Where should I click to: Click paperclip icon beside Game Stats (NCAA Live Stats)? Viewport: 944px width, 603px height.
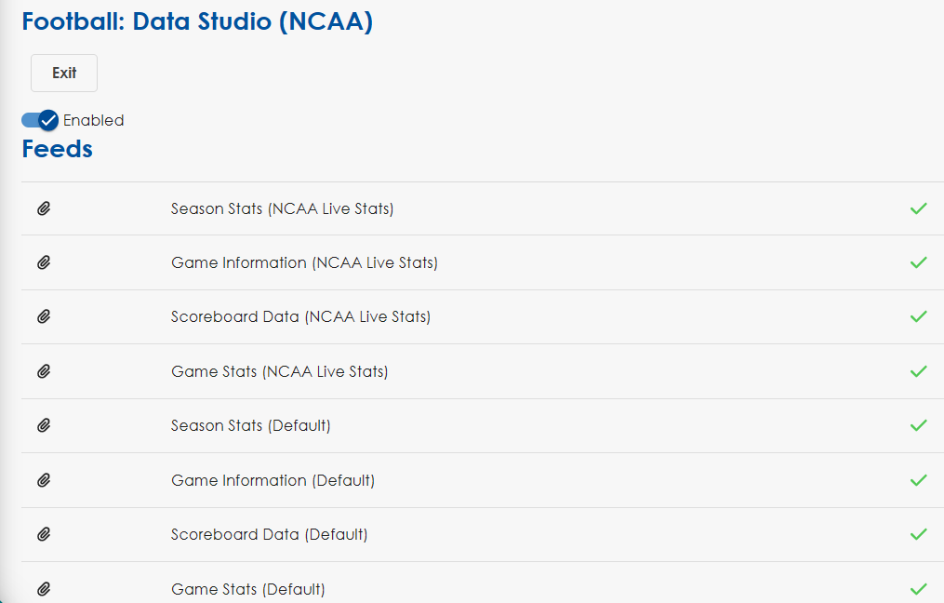pyautogui.click(x=44, y=371)
